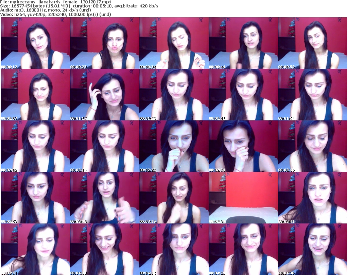
Task: Select the thumbnail at 00:02:57
Action: (35, 198)
